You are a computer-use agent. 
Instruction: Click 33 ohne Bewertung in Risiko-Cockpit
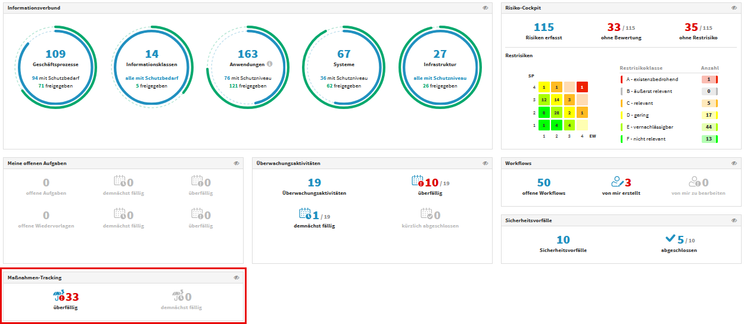click(x=614, y=27)
